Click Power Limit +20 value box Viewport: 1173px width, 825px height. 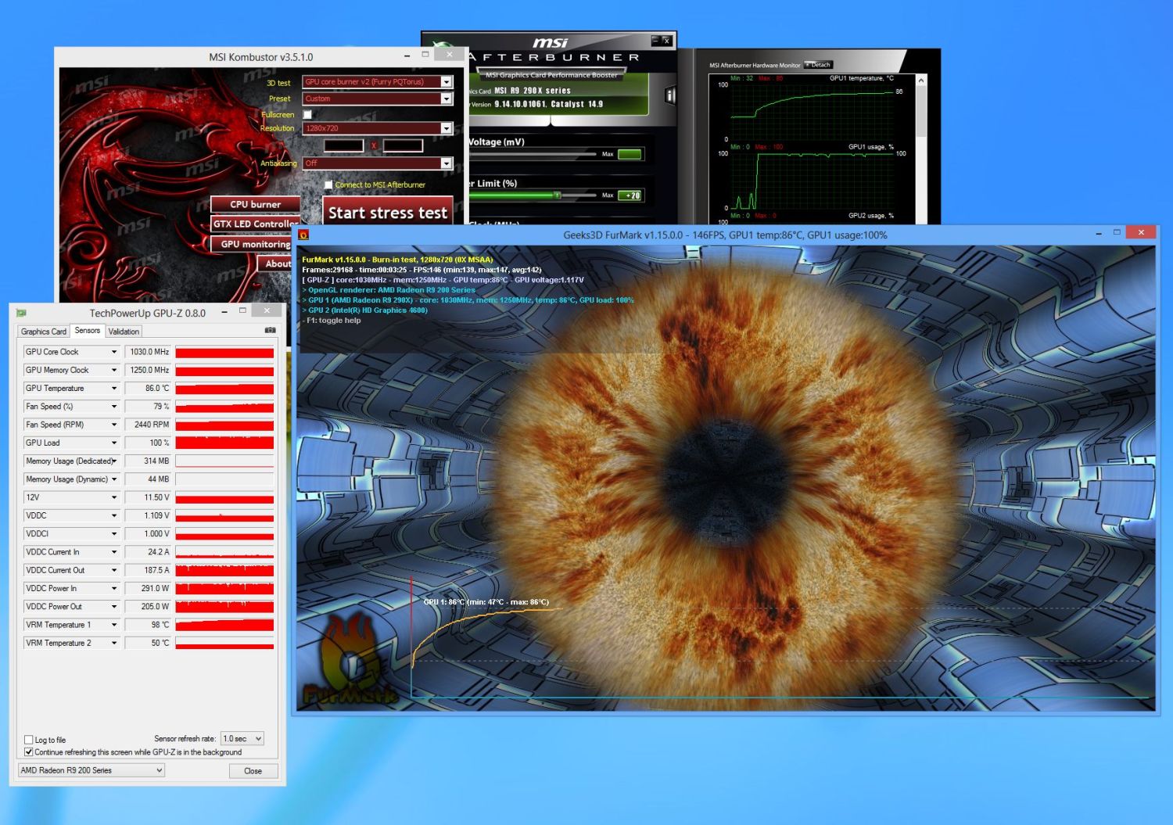630,195
